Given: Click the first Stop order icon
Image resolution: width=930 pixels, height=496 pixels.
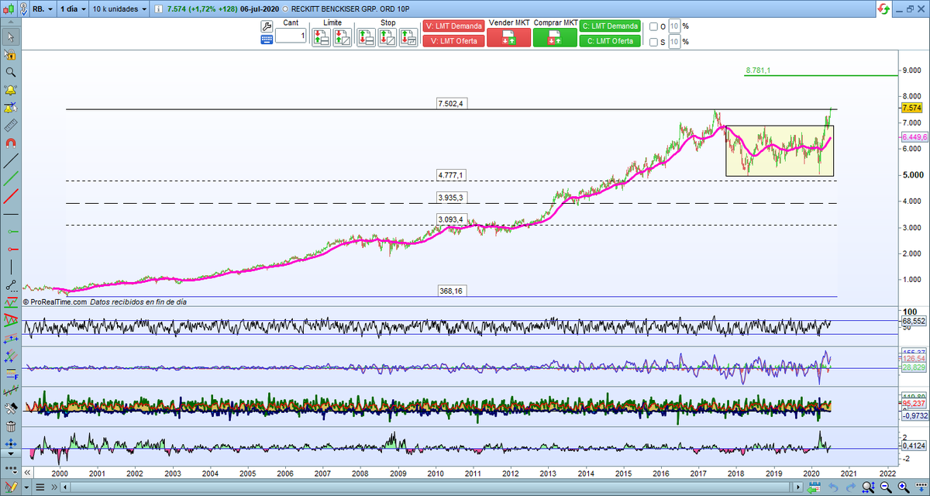Looking at the screenshot, I should tap(366, 37).
